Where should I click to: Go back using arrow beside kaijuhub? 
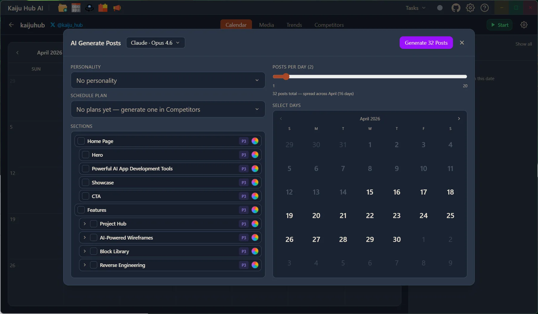11,25
